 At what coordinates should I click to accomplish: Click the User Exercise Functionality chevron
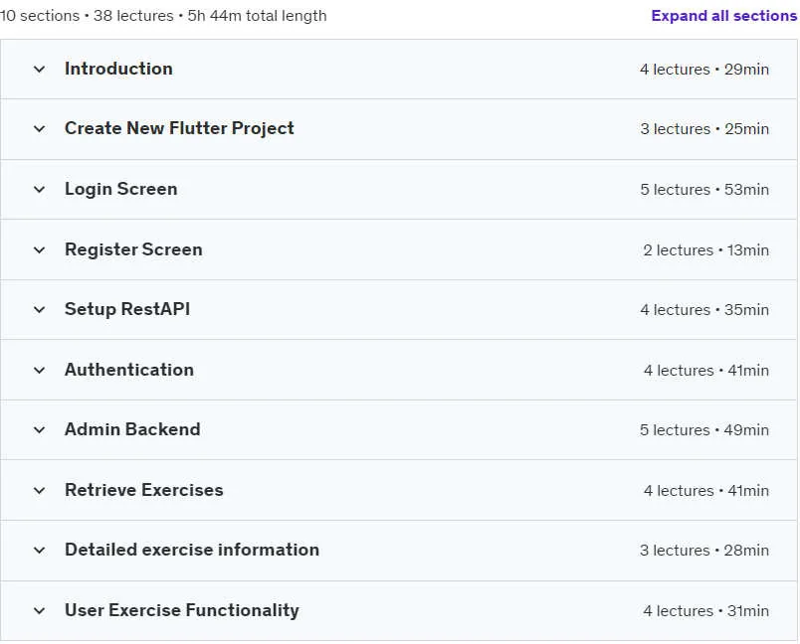pyautogui.click(x=39, y=611)
